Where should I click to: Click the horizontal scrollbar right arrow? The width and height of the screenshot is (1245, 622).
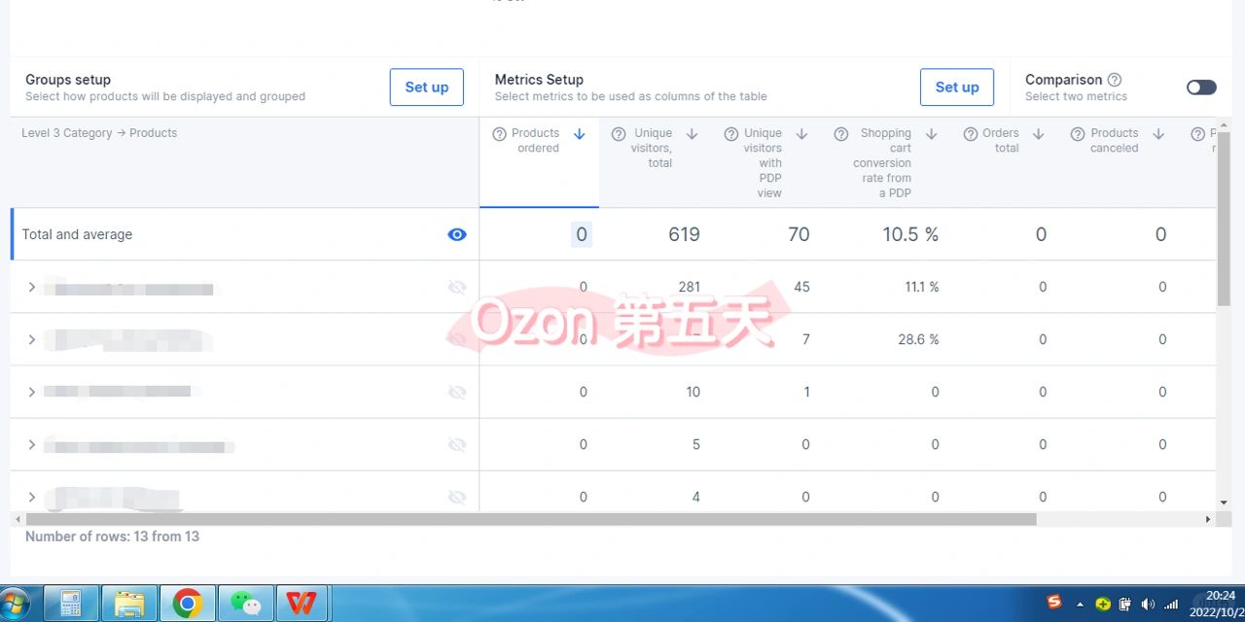coord(1208,520)
